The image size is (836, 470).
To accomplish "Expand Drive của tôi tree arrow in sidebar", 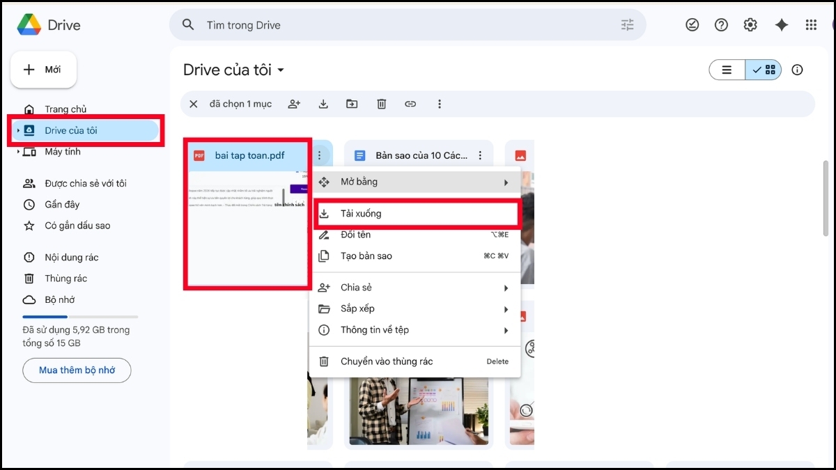I will coord(18,130).
